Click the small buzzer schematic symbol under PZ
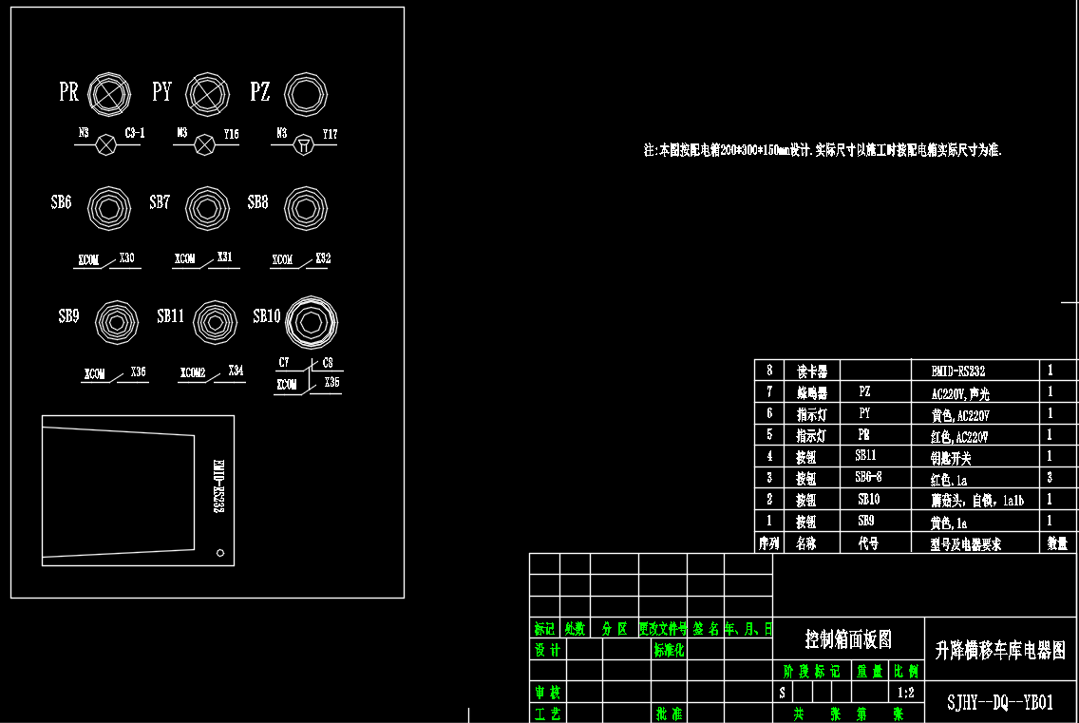 (x=303, y=144)
